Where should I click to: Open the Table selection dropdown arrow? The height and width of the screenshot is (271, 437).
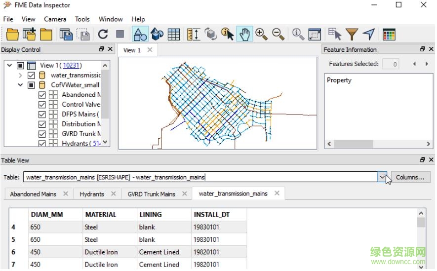(x=382, y=177)
